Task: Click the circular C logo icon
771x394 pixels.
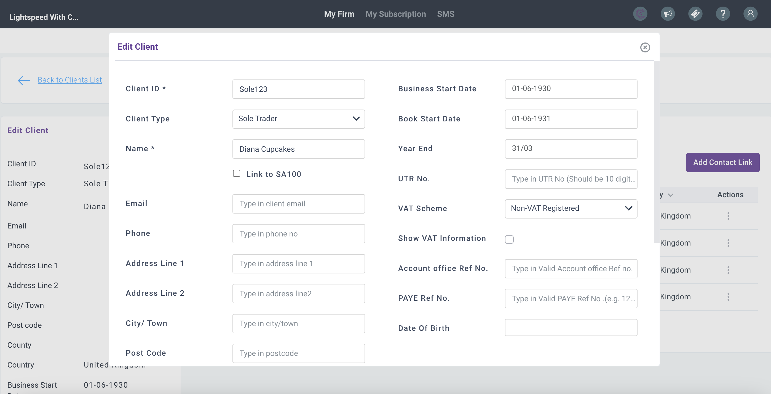Action: 640,14
